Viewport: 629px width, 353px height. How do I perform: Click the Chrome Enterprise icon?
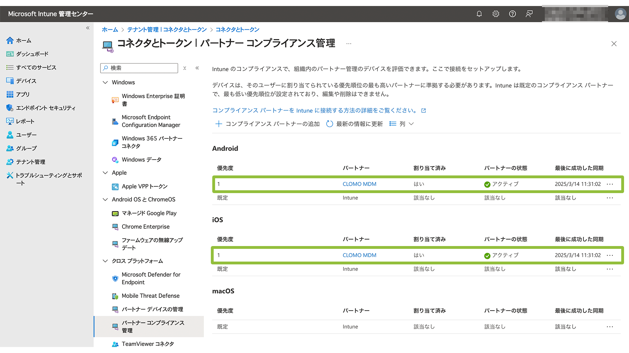coord(115,227)
